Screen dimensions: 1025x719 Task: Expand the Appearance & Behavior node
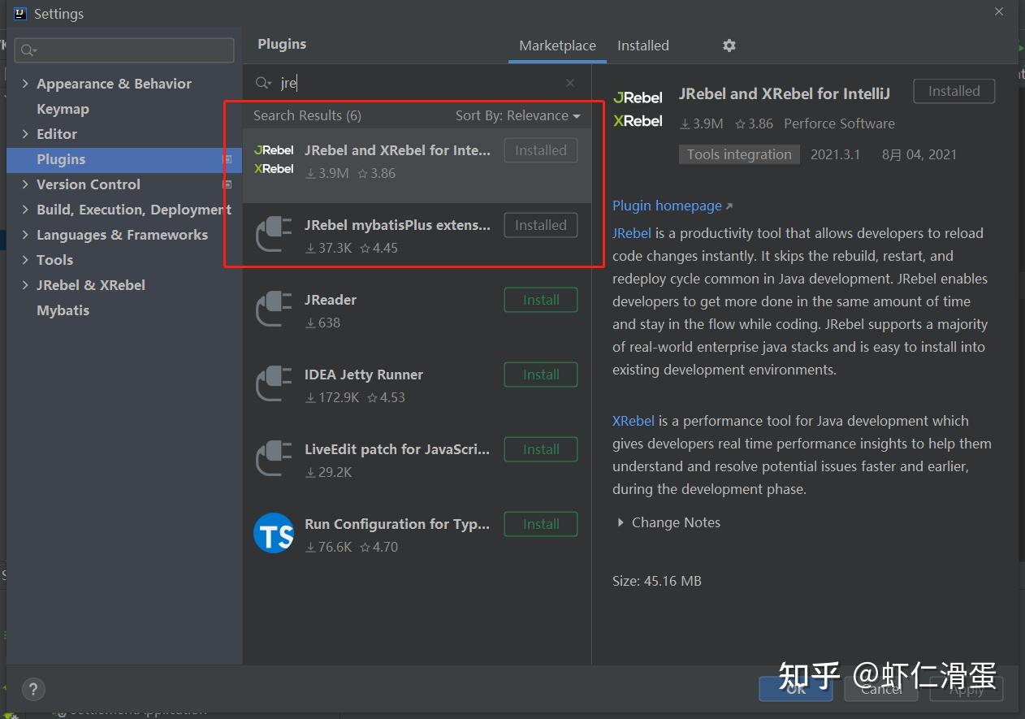[25, 83]
